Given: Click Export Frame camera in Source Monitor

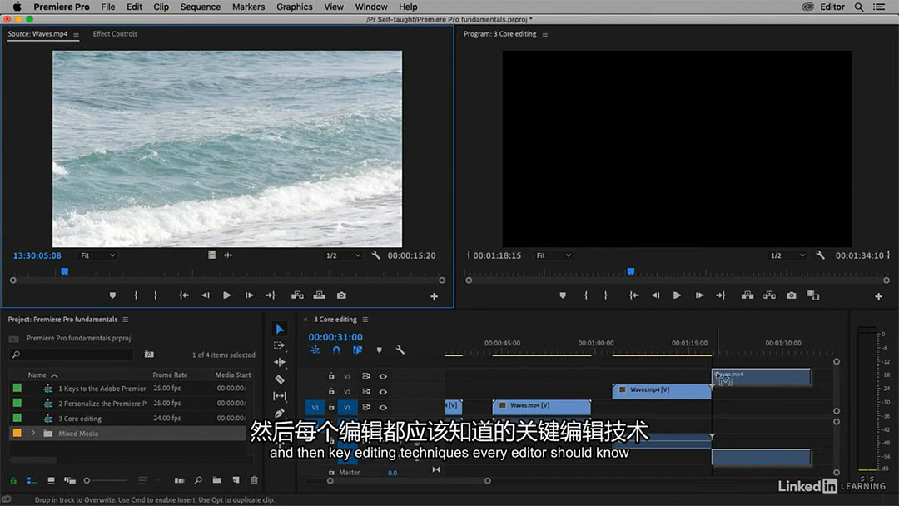Looking at the screenshot, I should (x=342, y=295).
